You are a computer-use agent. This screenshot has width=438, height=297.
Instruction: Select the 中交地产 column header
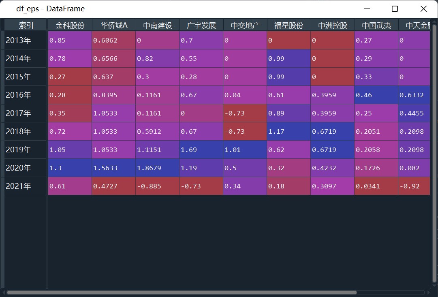click(x=245, y=25)
